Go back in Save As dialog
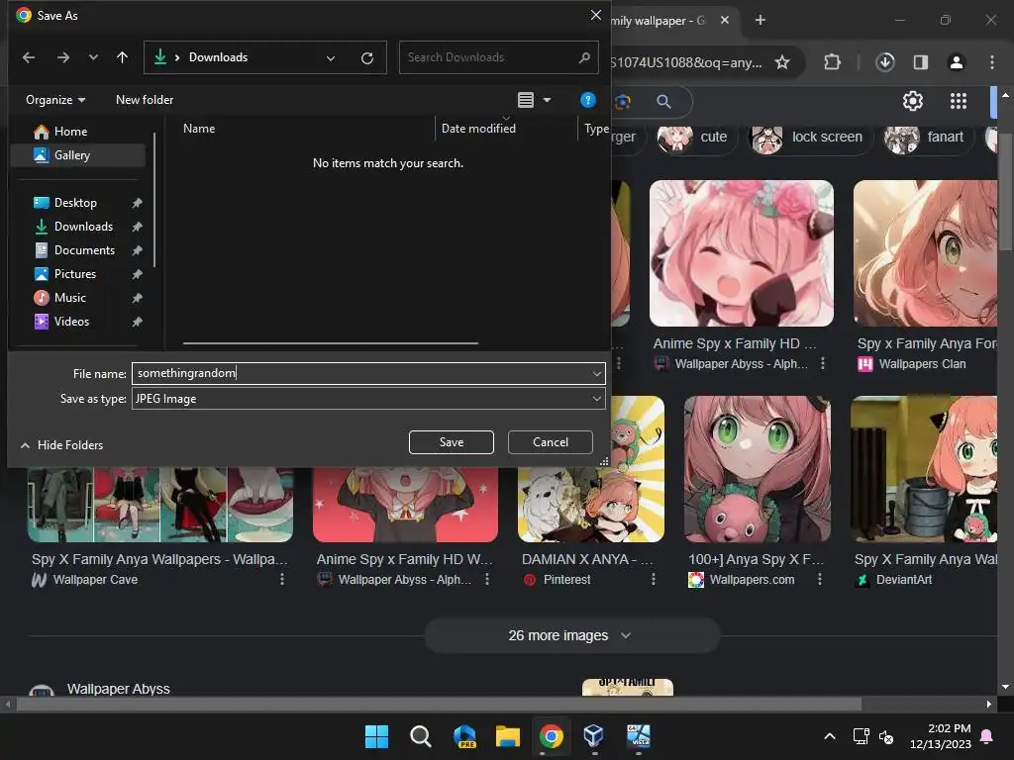The height and width of the screenshot is (760, 1014). (x=29, y=57)
